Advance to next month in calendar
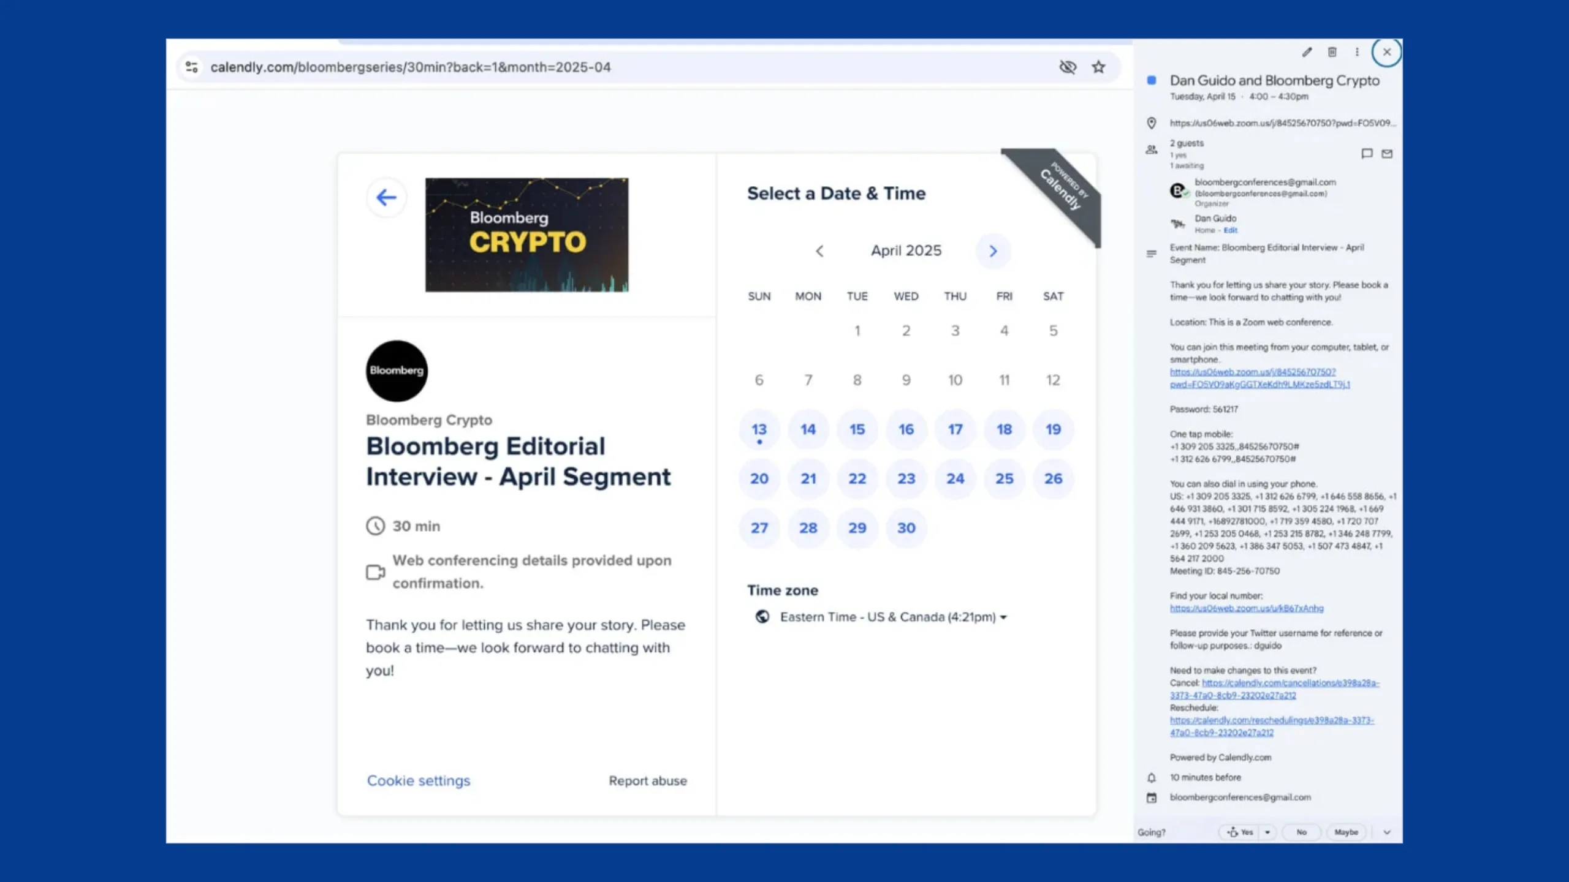The height and width of the screenshot is (882, 1569). pos(993,251)
